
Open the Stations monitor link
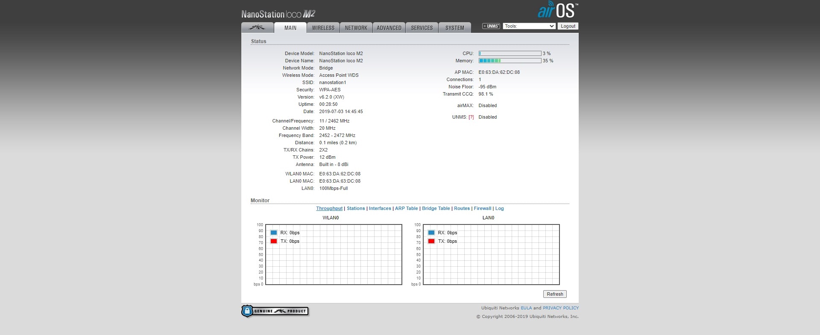coord(356,208)
